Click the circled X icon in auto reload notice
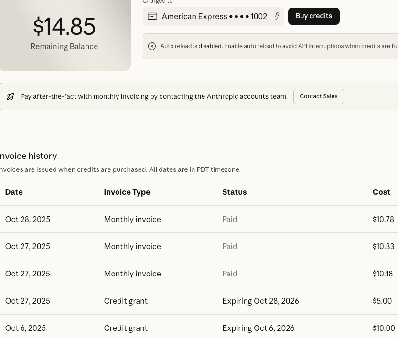 [152, 46]
